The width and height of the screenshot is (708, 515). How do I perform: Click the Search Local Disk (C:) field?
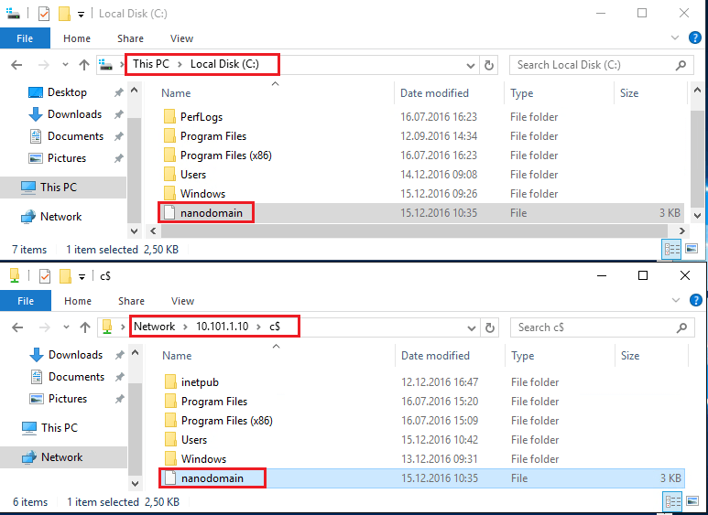[591, 65]
